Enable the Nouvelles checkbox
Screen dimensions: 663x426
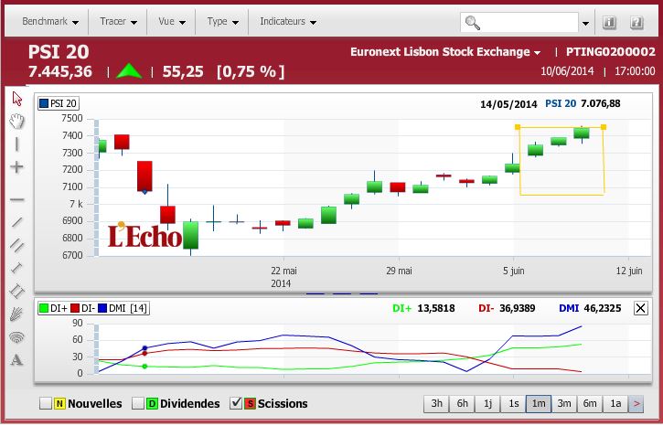46,403
